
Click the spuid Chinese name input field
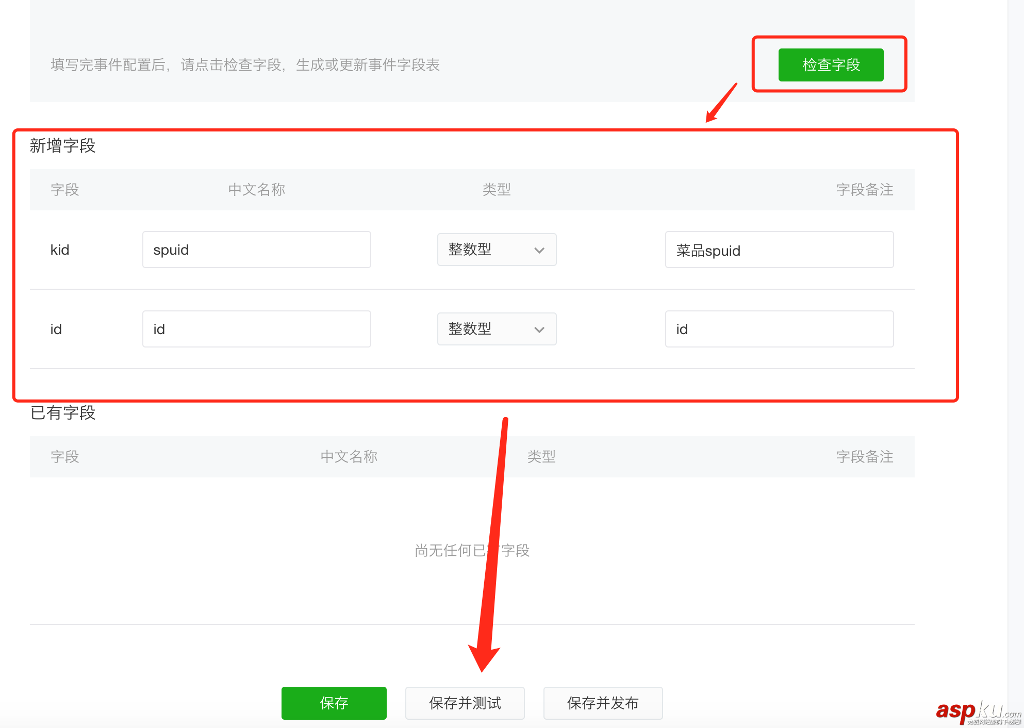256,250
